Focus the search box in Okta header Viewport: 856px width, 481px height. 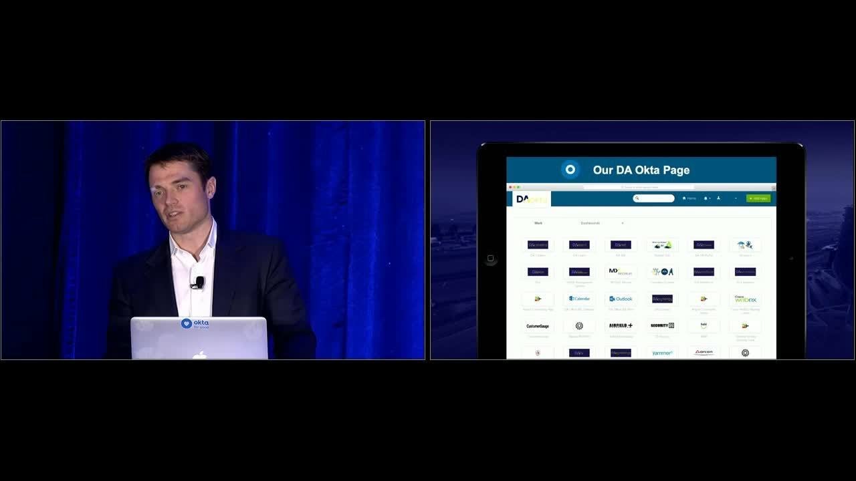[x=654, y=198]
